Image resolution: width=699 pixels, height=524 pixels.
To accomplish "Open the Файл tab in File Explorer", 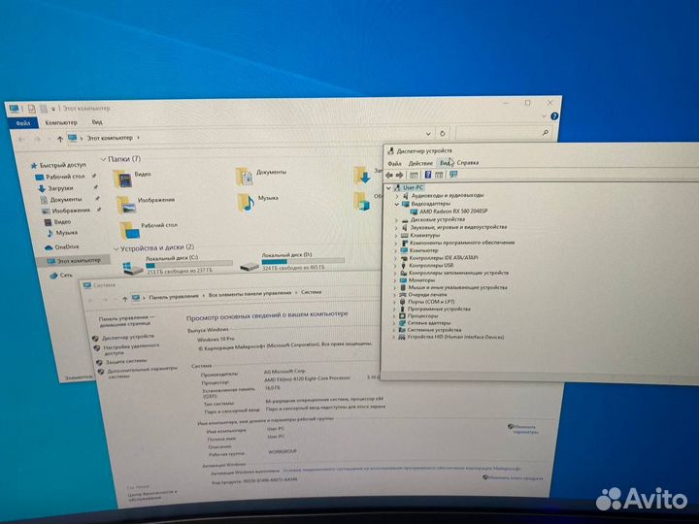I will tap(22, 123).
